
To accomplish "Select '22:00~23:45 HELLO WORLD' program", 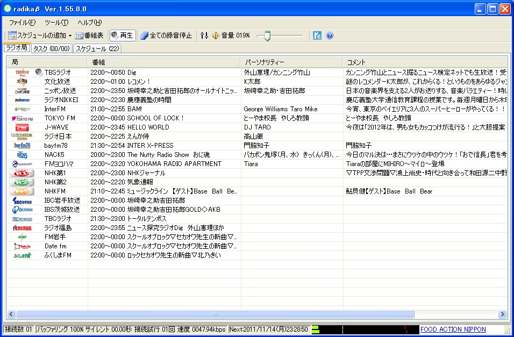I will click(130, 127).
